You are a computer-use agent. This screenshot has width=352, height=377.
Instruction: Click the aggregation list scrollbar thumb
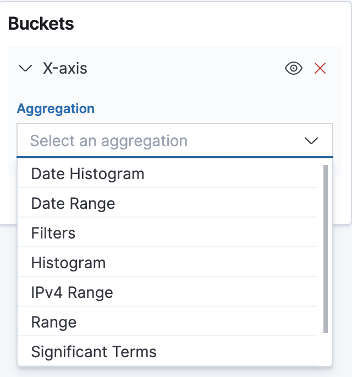click(326, 249)
